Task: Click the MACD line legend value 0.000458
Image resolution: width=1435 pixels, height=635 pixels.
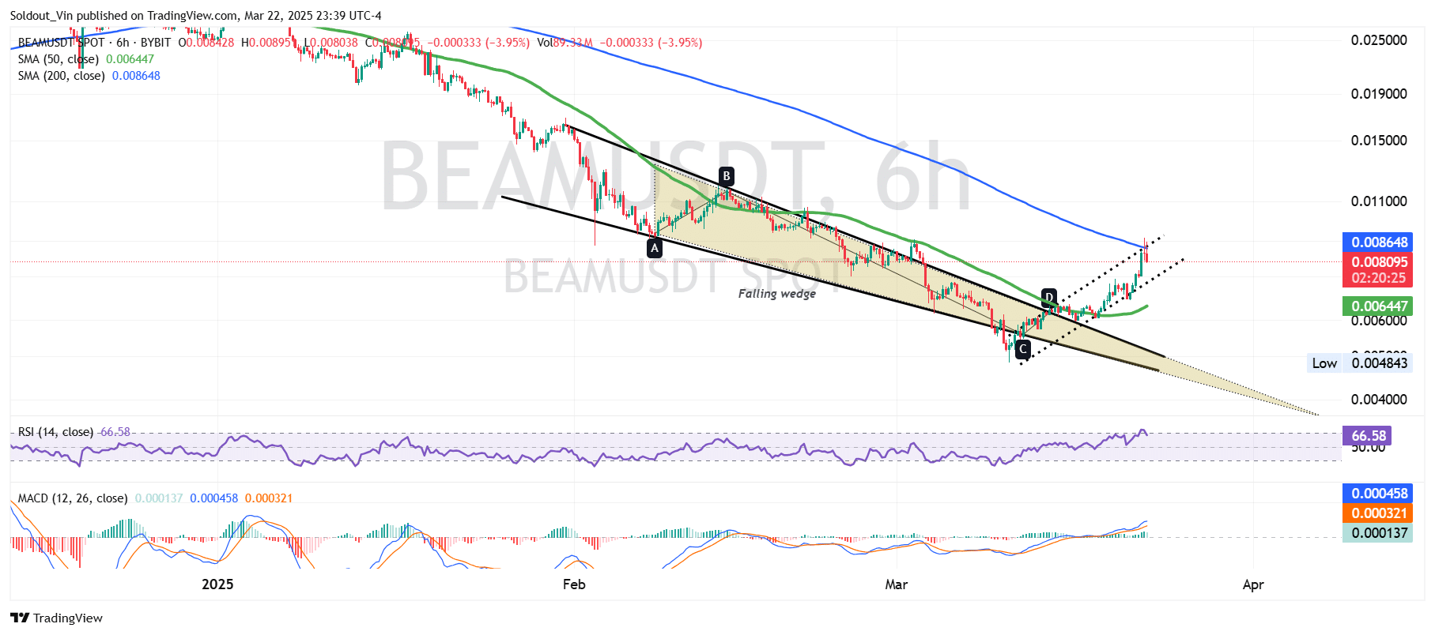Action: (213, 498)
